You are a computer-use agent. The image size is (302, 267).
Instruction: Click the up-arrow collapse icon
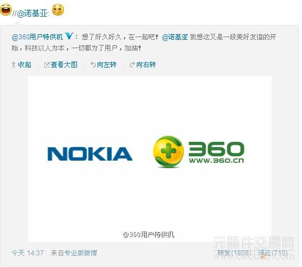[x=13, y=65]
